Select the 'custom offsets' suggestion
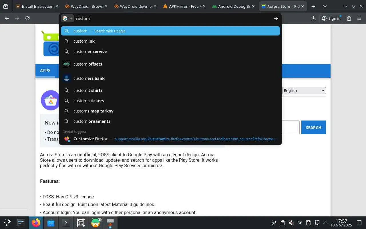Screen dimensions: 366x229 pyautogui.click(x=170, y=64)
